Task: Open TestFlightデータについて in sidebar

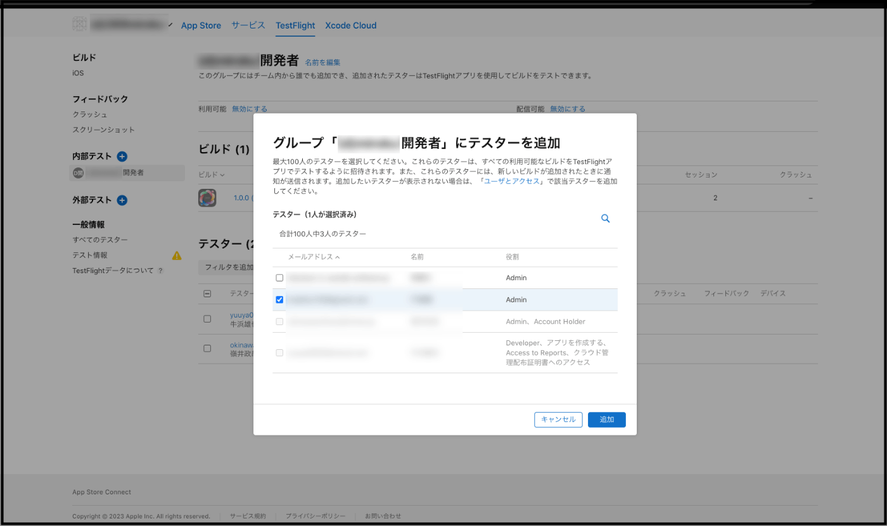Action: [x=113, y=271]
